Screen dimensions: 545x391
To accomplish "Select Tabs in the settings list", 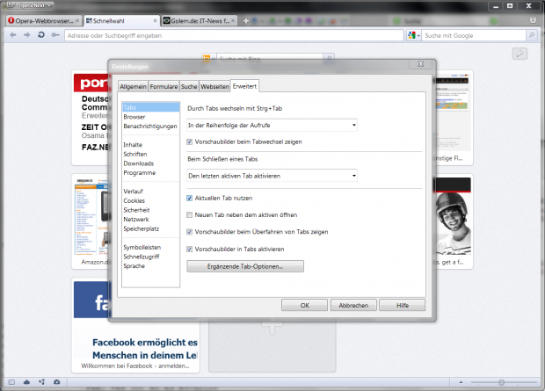I will click(x=150, y=107).
